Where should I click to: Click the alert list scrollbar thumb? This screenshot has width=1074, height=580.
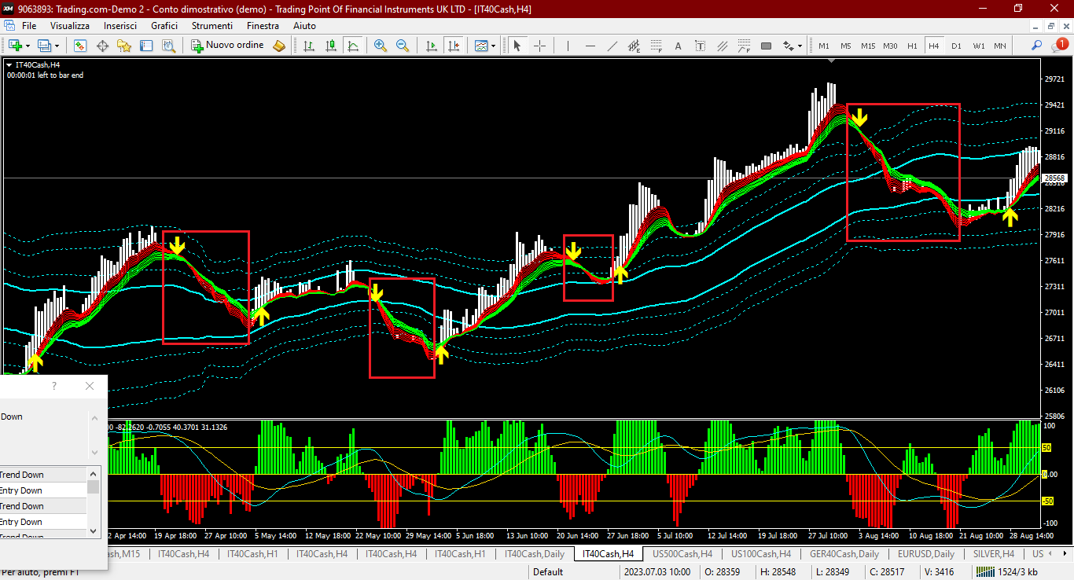94,487
